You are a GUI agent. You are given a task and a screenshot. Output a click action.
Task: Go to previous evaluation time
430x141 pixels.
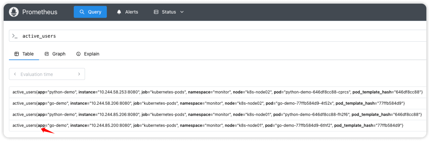15,74
